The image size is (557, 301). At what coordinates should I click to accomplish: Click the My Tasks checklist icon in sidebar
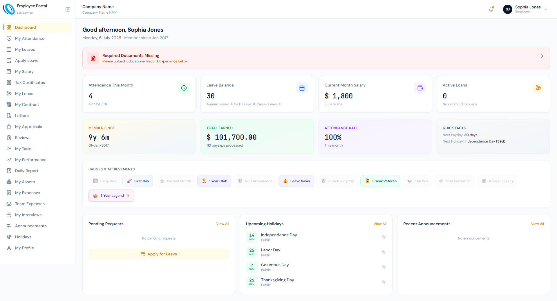[x=9, y=149]
